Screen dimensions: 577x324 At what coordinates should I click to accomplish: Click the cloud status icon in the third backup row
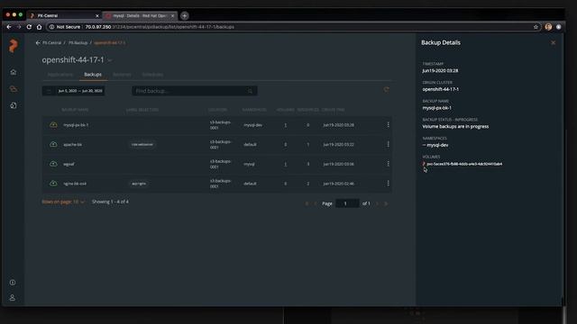click(53, 164)
